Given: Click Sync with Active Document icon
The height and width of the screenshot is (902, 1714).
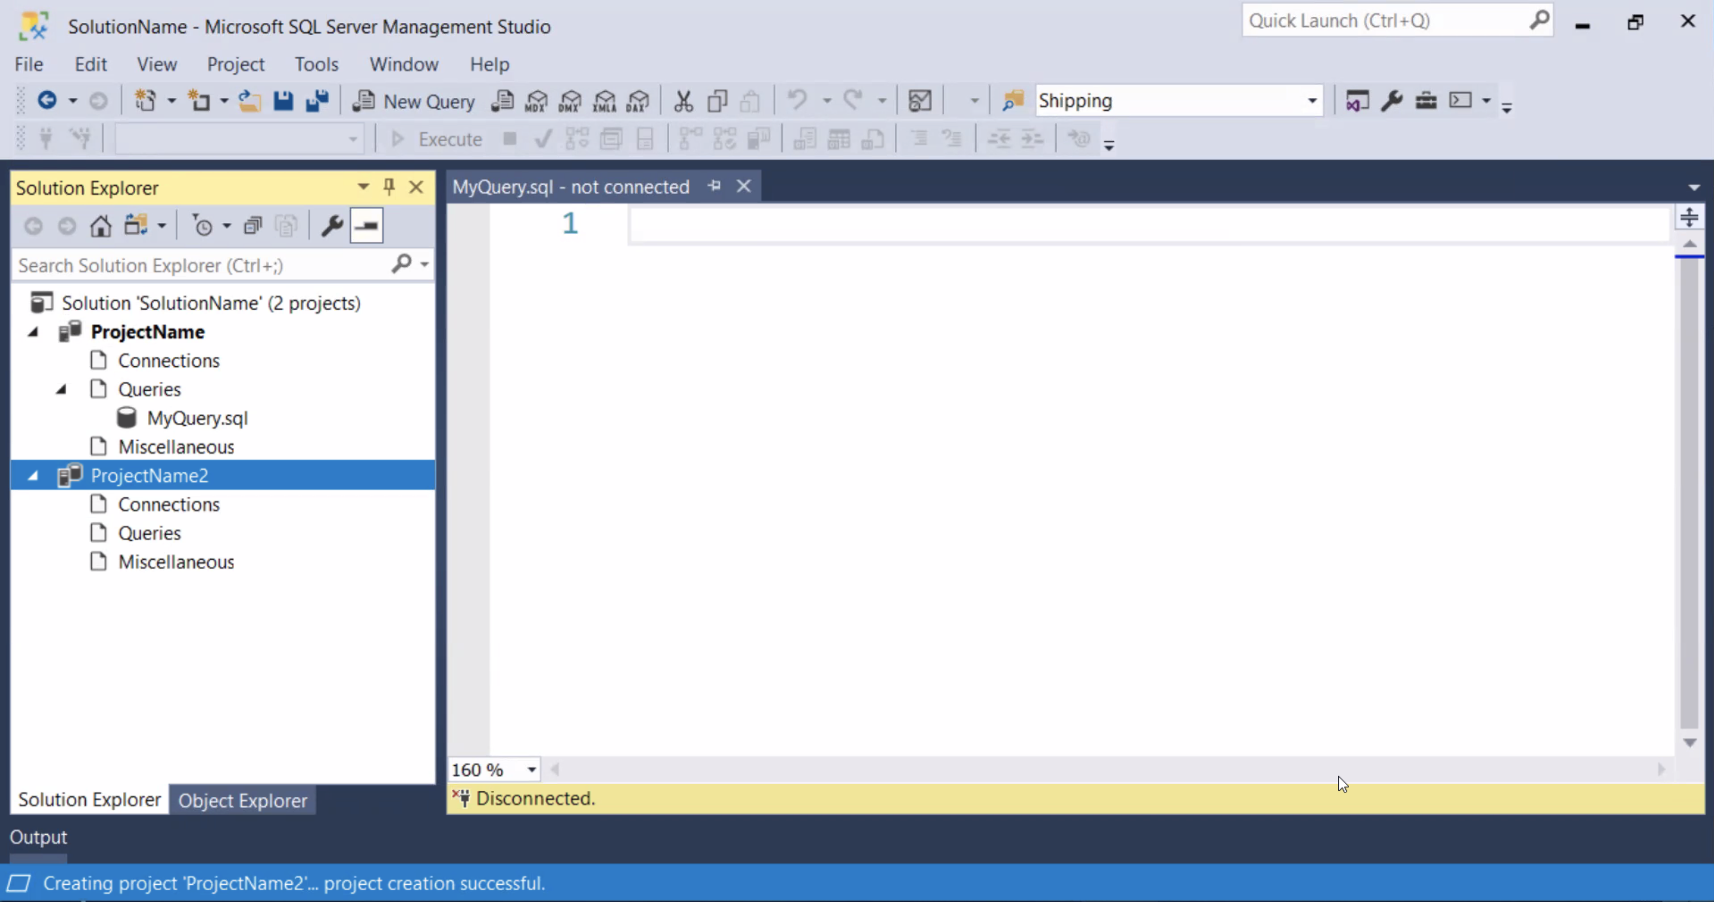Looking at the screenshot, I should coord(136,226).
